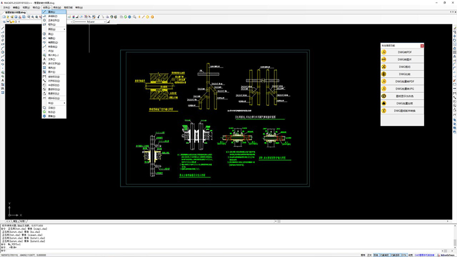Open the ByLayer linetype dropdown
Screen dimensions: 457x257
pos(90,22)
